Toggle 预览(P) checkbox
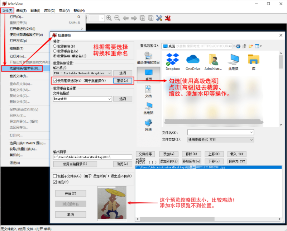287x231 pixels. click(x=55, y=182)
